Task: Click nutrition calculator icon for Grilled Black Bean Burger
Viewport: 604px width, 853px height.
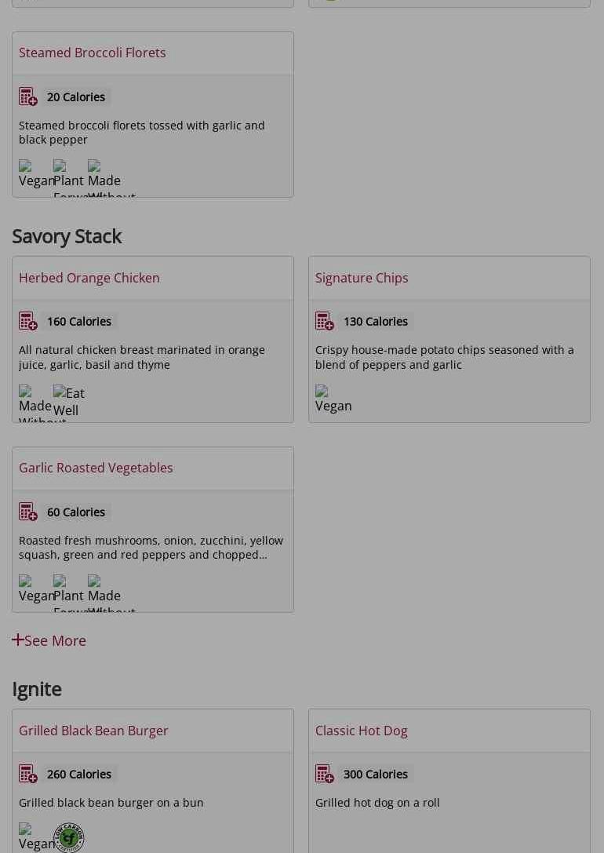Action: tap(28, 774)
